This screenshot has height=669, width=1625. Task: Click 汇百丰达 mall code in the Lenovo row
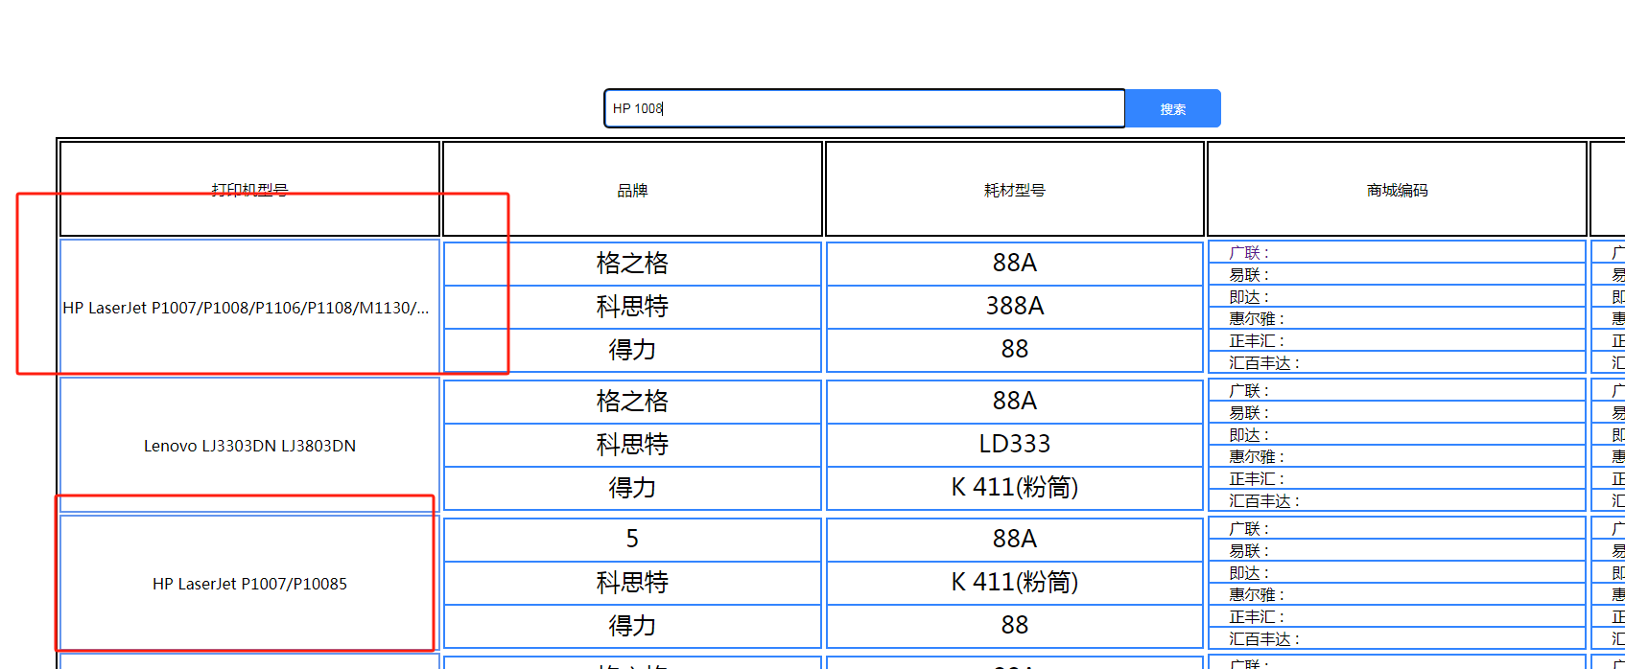pos(1397,500)
